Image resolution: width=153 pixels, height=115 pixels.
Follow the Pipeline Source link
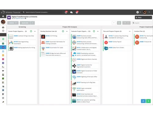(x=20, y=18)
